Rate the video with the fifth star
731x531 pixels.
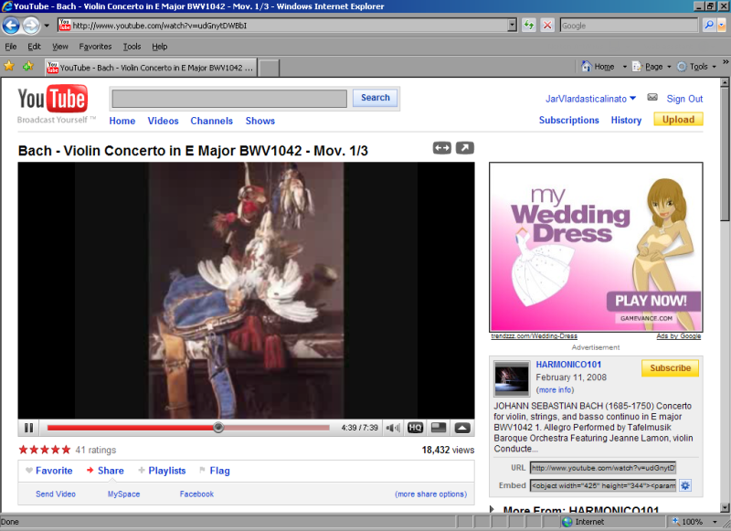tap(66, 450)
